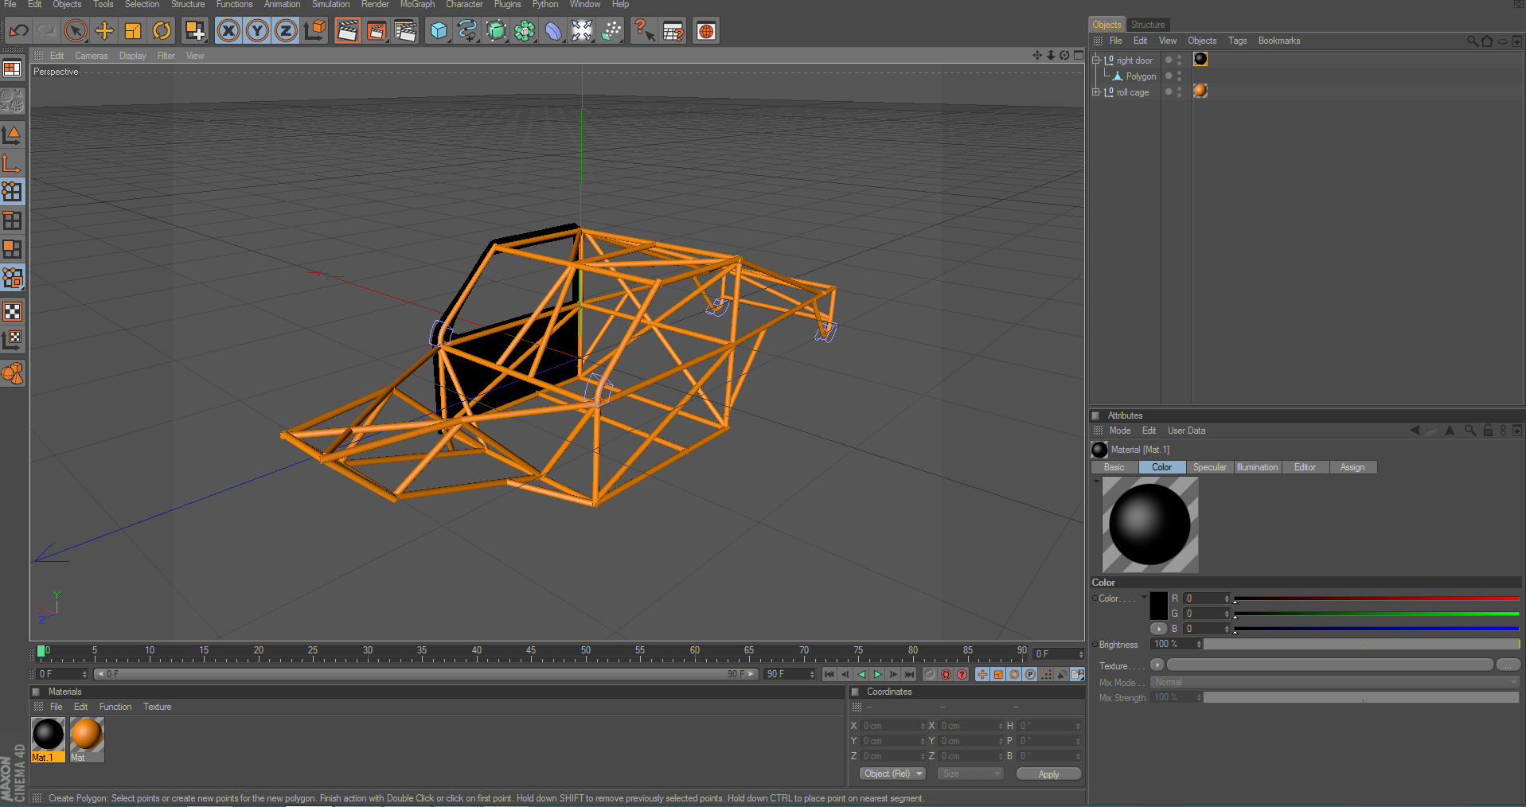Select the orange Mat material thumbnail
Screen dimensions: 1526x807
tap(87, 735)
